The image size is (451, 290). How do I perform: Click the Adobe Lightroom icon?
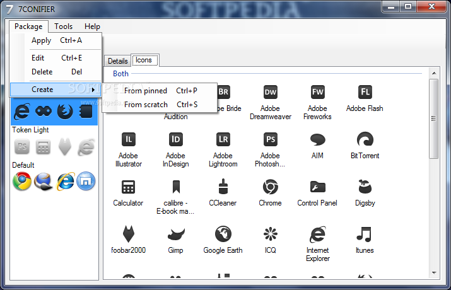pyautogui.click(x=223, y=139)
